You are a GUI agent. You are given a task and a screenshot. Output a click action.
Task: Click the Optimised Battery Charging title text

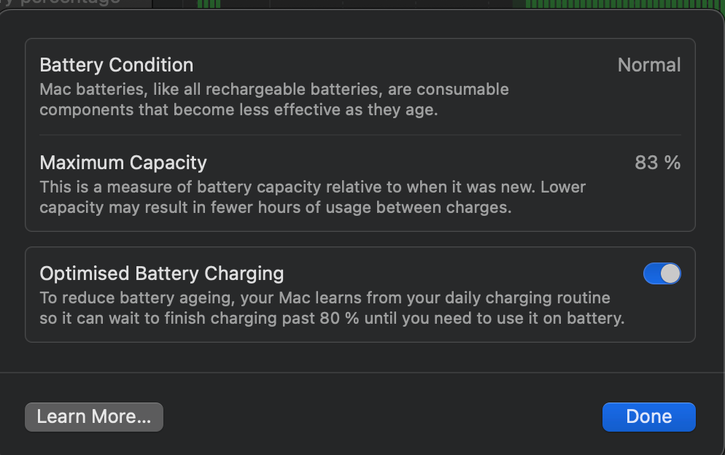[x=161, y=273]
